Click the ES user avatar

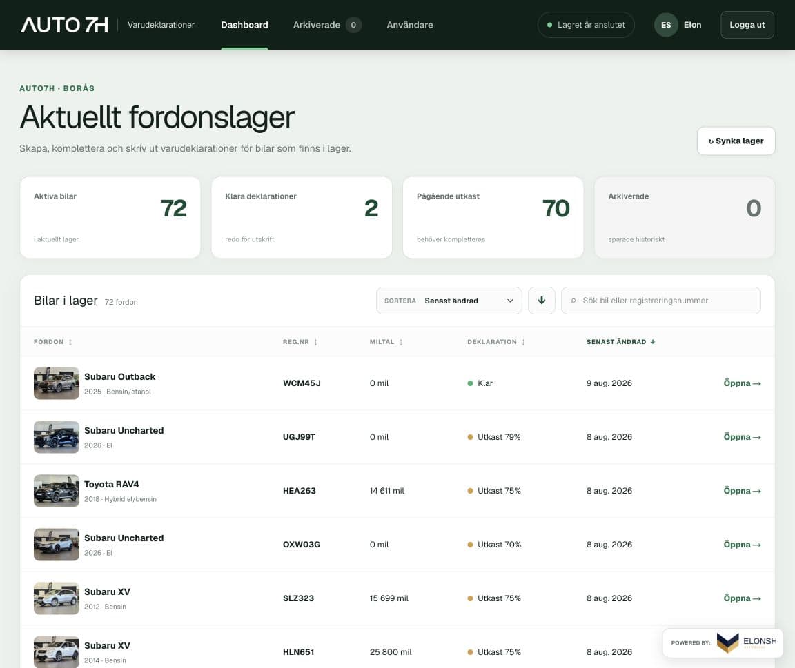tap(666, 25)
